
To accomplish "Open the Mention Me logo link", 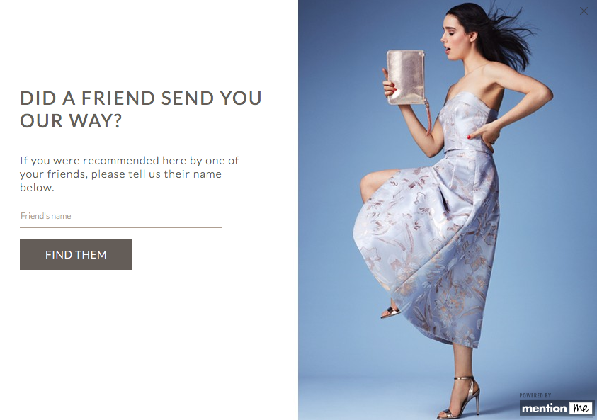I will point(557,408).
